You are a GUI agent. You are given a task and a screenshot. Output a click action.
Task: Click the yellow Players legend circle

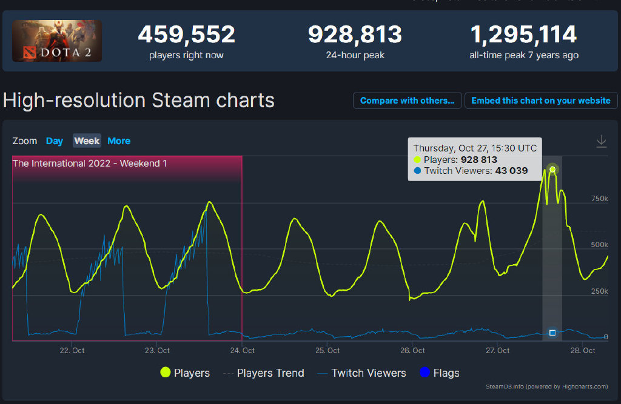tap(165, 373)
